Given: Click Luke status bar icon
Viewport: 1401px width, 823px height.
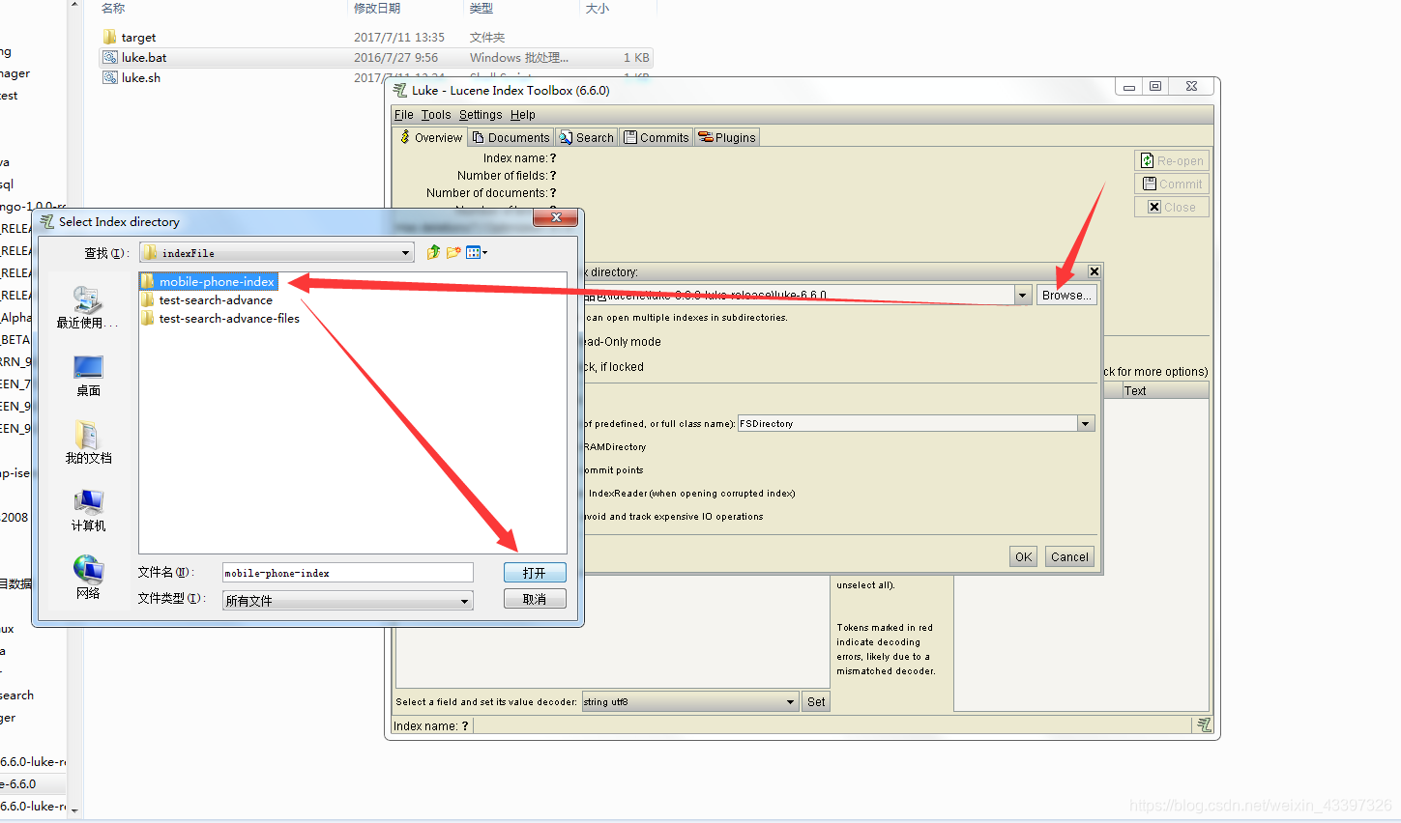Looking at the screenshot, I should [x=1204, y=724].
